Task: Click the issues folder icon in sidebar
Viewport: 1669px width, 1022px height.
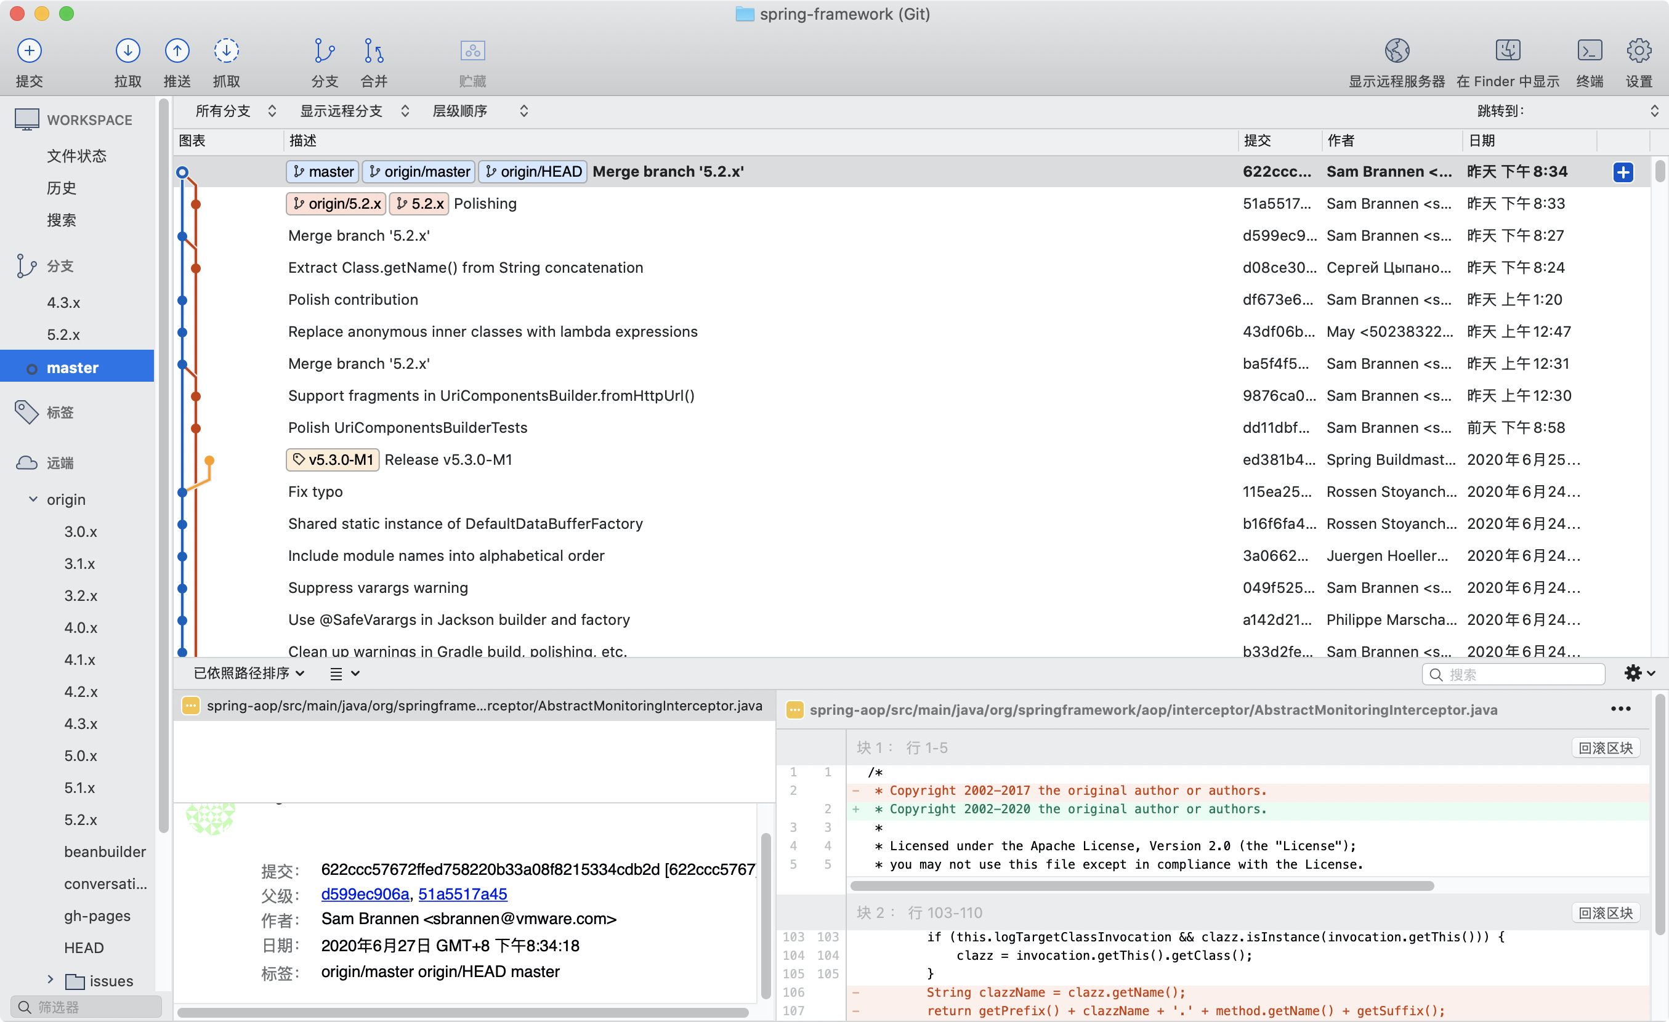Action: pyautogui.click(x=75, y=981)
